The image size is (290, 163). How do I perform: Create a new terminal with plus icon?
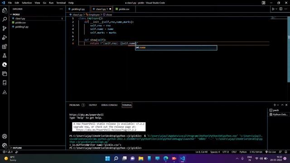[275, 105]
